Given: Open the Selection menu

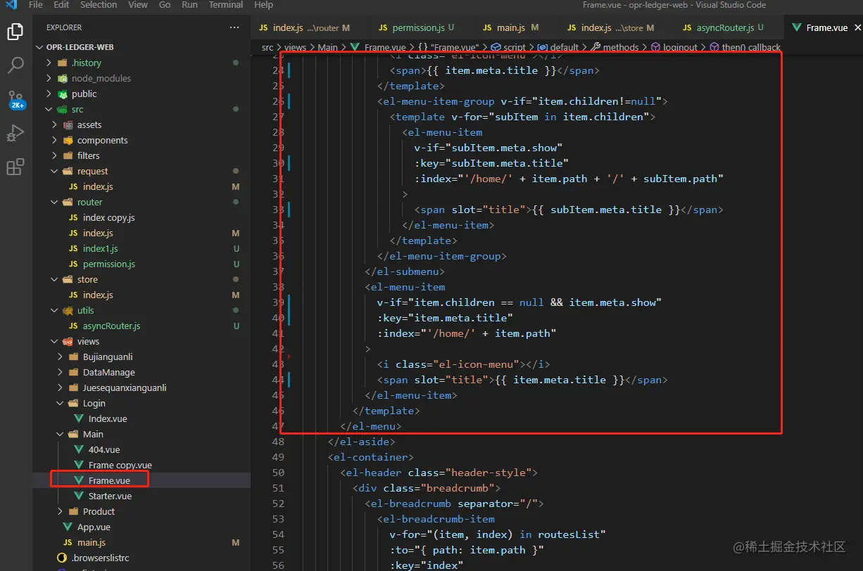Looking at the screenshot, I should pos(99,5).
